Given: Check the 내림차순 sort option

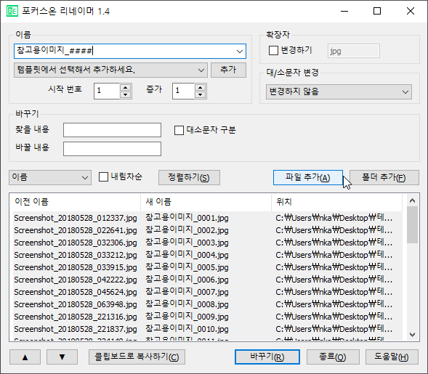Looking at the screenshot, I should coord(103,176).
